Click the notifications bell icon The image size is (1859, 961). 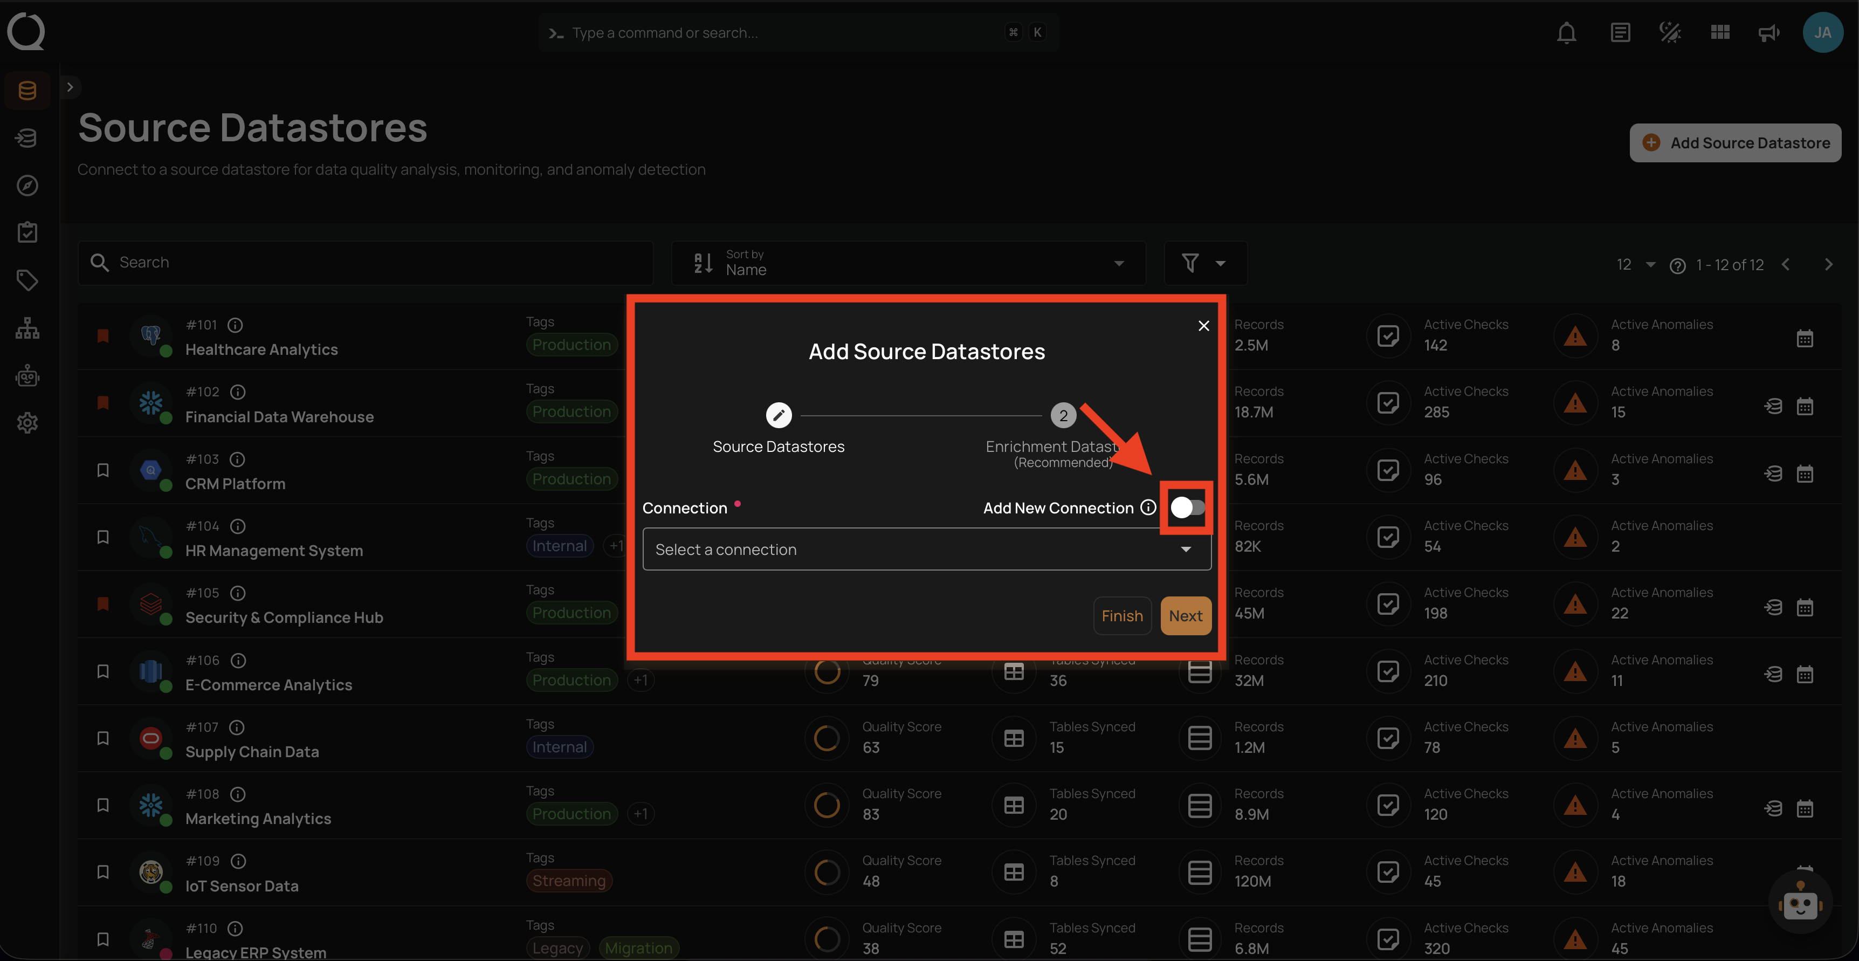[1566, 32]
